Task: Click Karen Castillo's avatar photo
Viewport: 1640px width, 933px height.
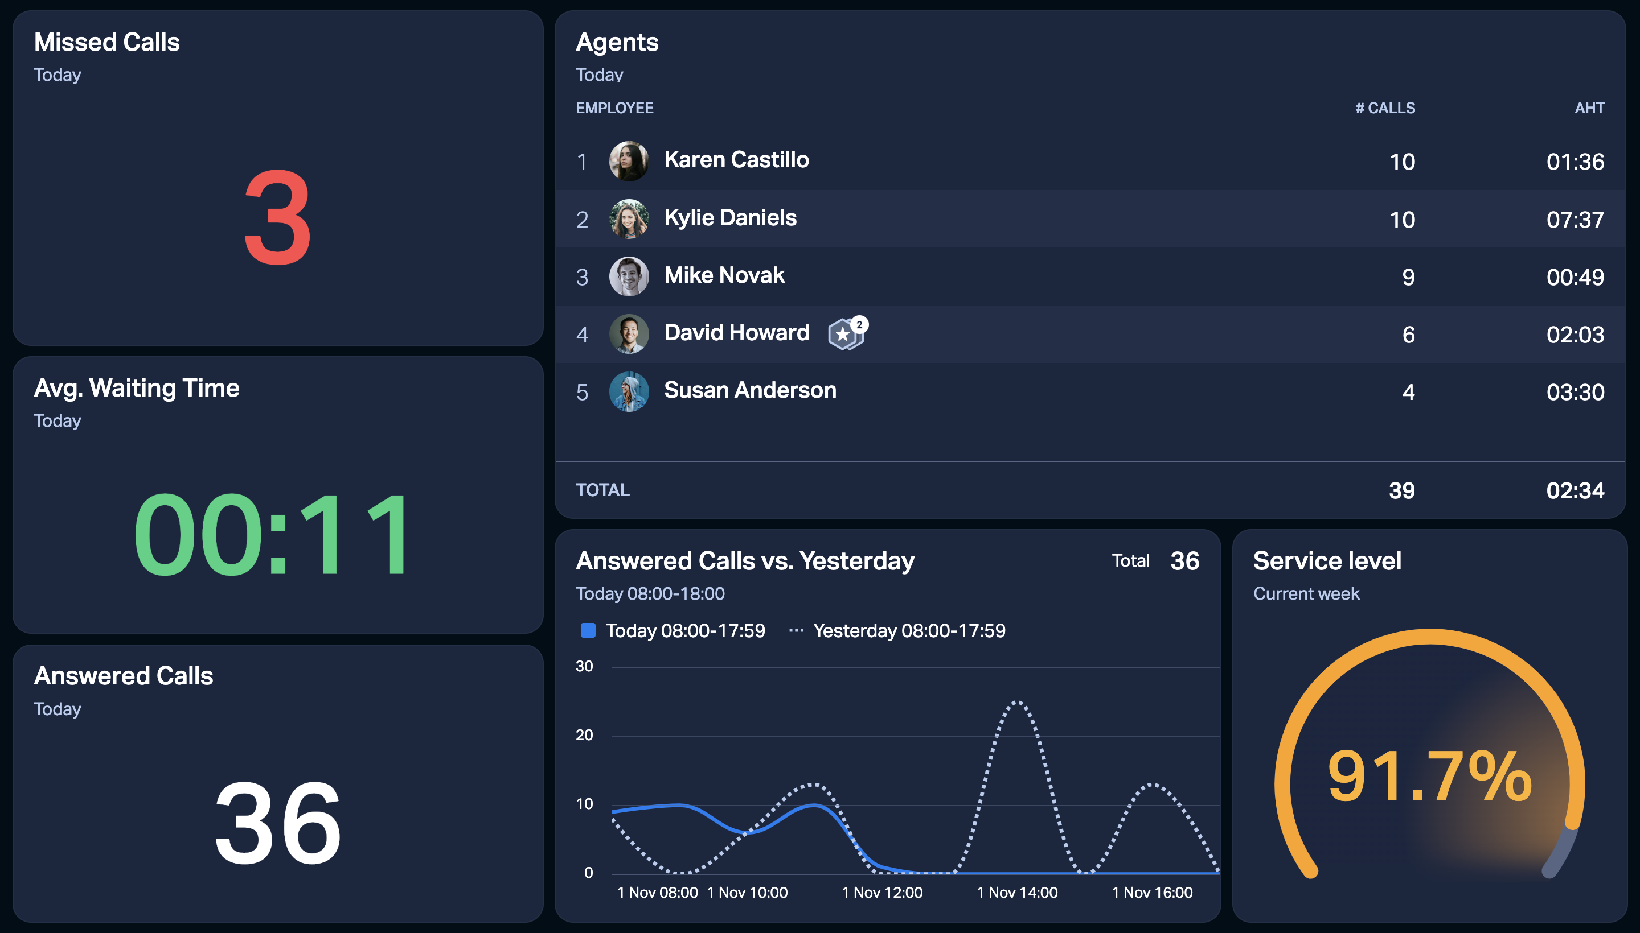Action: [x=629, y=161]
